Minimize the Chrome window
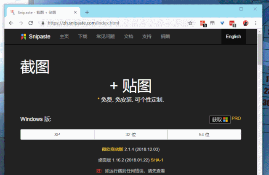The height and width of the screenshot is (175, 269). click(x=227, y=9)
